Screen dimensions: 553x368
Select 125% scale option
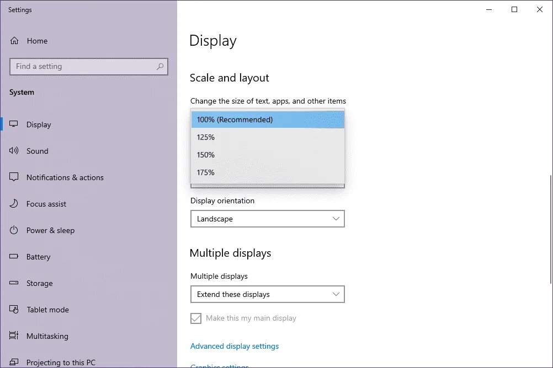(268, 137)
